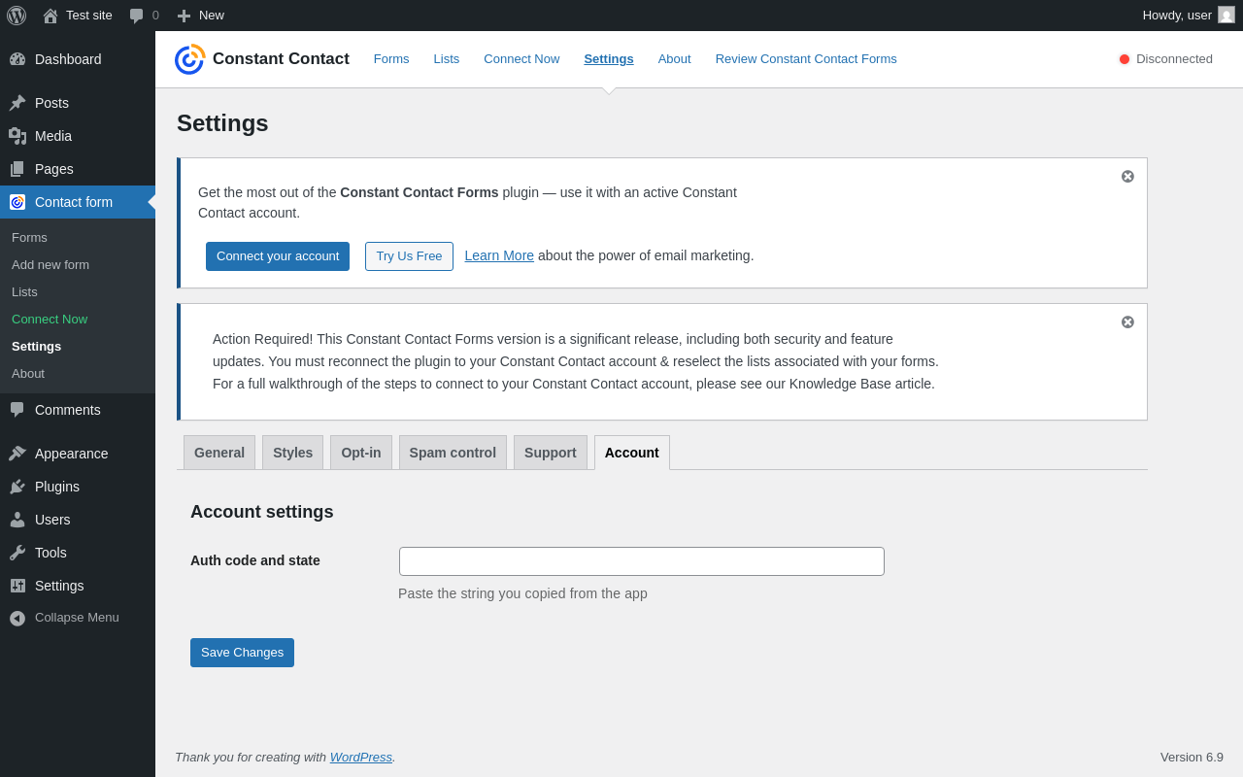Dismiss the Connect your account notice
The image size is (1243, 777).
click(x=1127, y=177)
